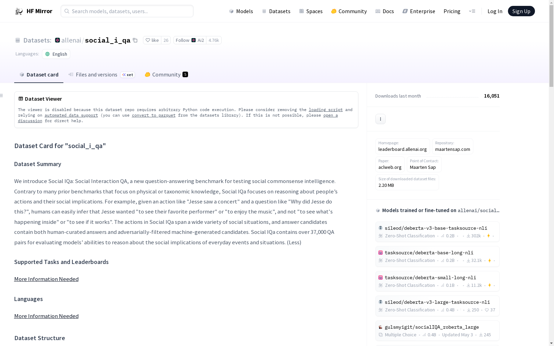Screen dimensions: 554x346
Task: Click the lightning inference icon on deberta-v3-base-tasksource-nli
Action: [489, 236]
